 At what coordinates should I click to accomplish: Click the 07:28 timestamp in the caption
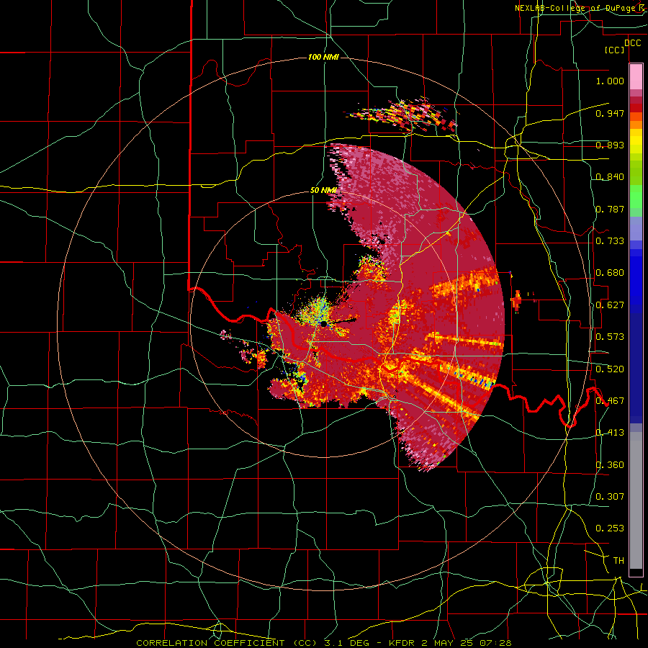pos(495,643)
